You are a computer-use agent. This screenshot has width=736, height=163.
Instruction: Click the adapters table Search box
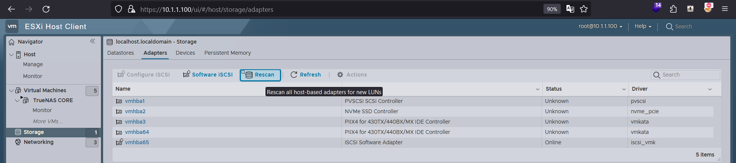686,75
